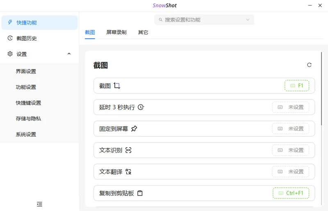
Task: Switch to the 其它 tab
Action: (x=143, y=32)
